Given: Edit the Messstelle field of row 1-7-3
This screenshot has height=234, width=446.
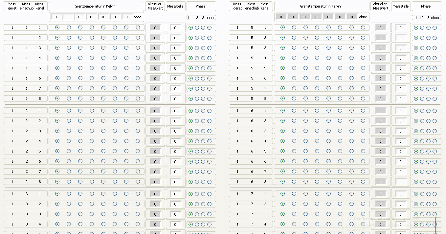Looking at the screenshot, I should (x=401, y=214).
